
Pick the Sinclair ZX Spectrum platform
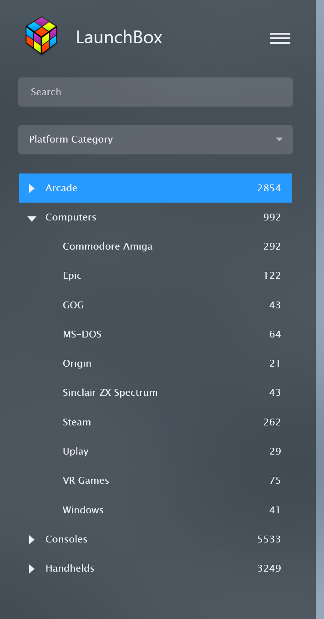coord(156,393)
